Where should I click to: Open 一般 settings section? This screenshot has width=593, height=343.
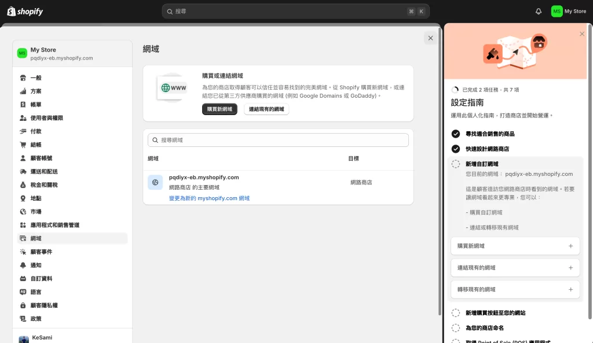72,78
